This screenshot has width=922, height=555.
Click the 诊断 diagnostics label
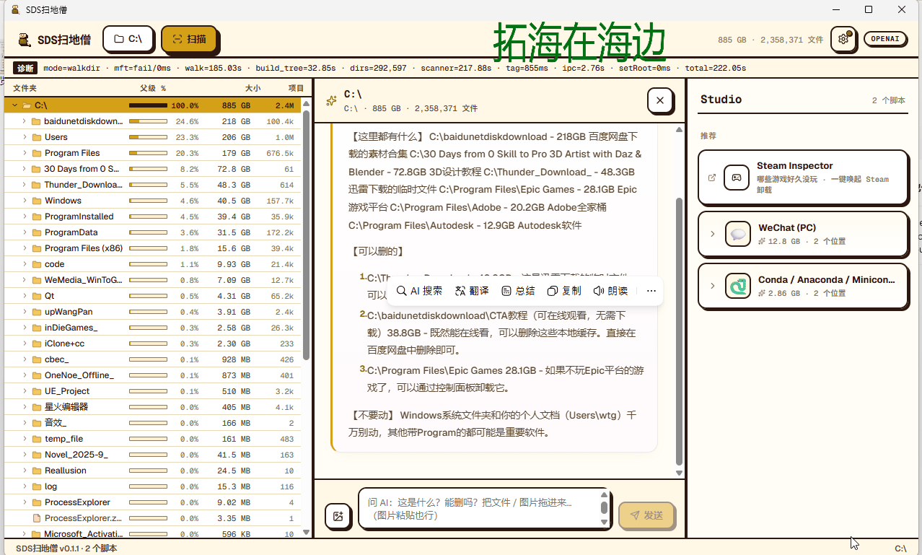click(25, 68)
